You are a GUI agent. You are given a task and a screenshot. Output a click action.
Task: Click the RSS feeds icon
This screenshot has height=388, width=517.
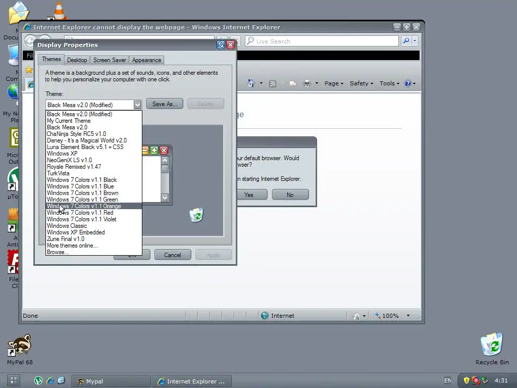coord(273,83)
